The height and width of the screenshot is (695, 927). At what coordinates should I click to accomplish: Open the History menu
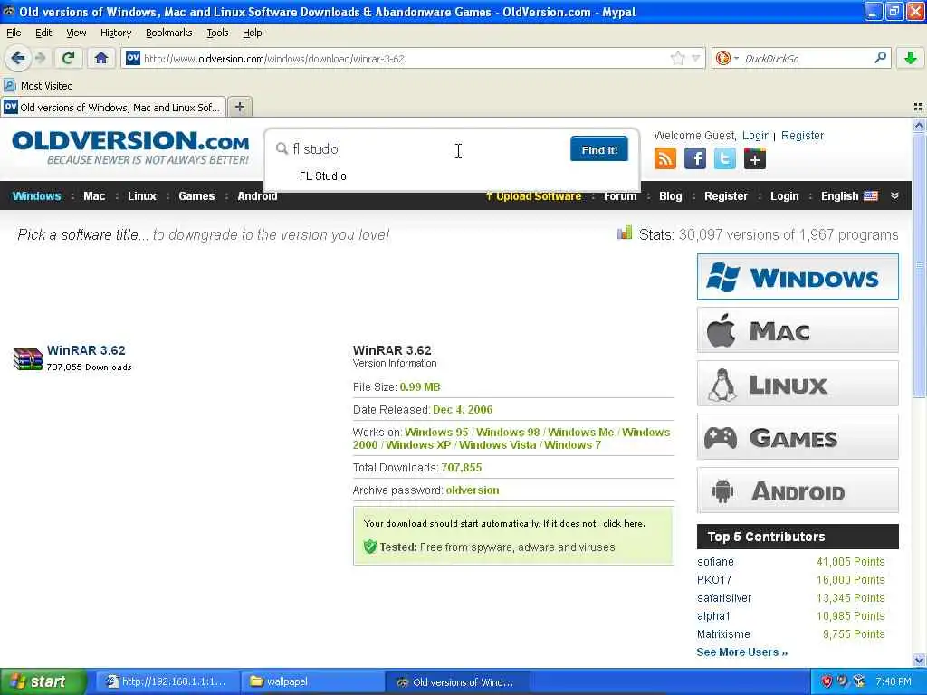coord(115,33)
